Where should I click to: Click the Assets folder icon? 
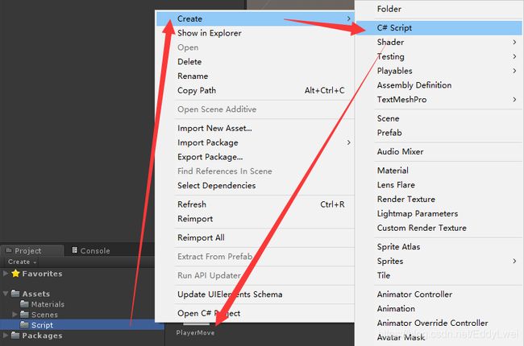(x=15, y=294)
